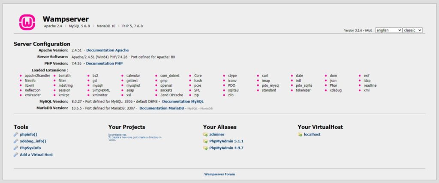The image size is (439, 183).
Task: Click the wrench icon beside Add a Virtual Host
Action: (x=16, y=154)
